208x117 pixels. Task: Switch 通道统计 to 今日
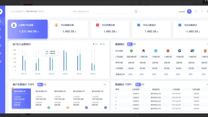tap(134, 44)
